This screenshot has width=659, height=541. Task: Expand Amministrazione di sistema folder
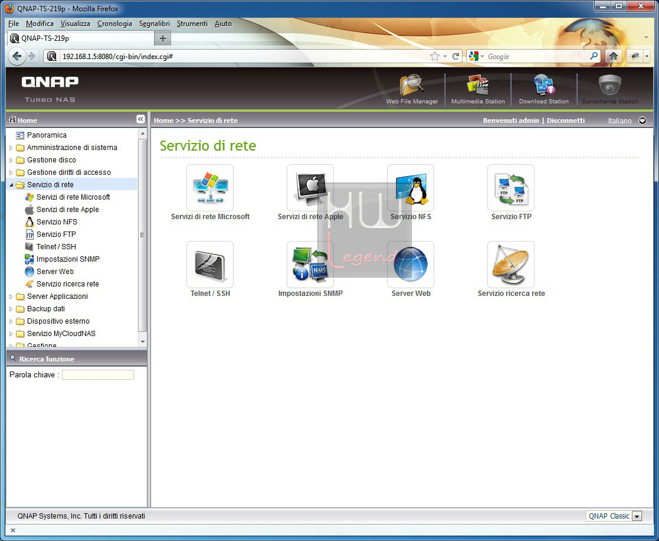11,148
